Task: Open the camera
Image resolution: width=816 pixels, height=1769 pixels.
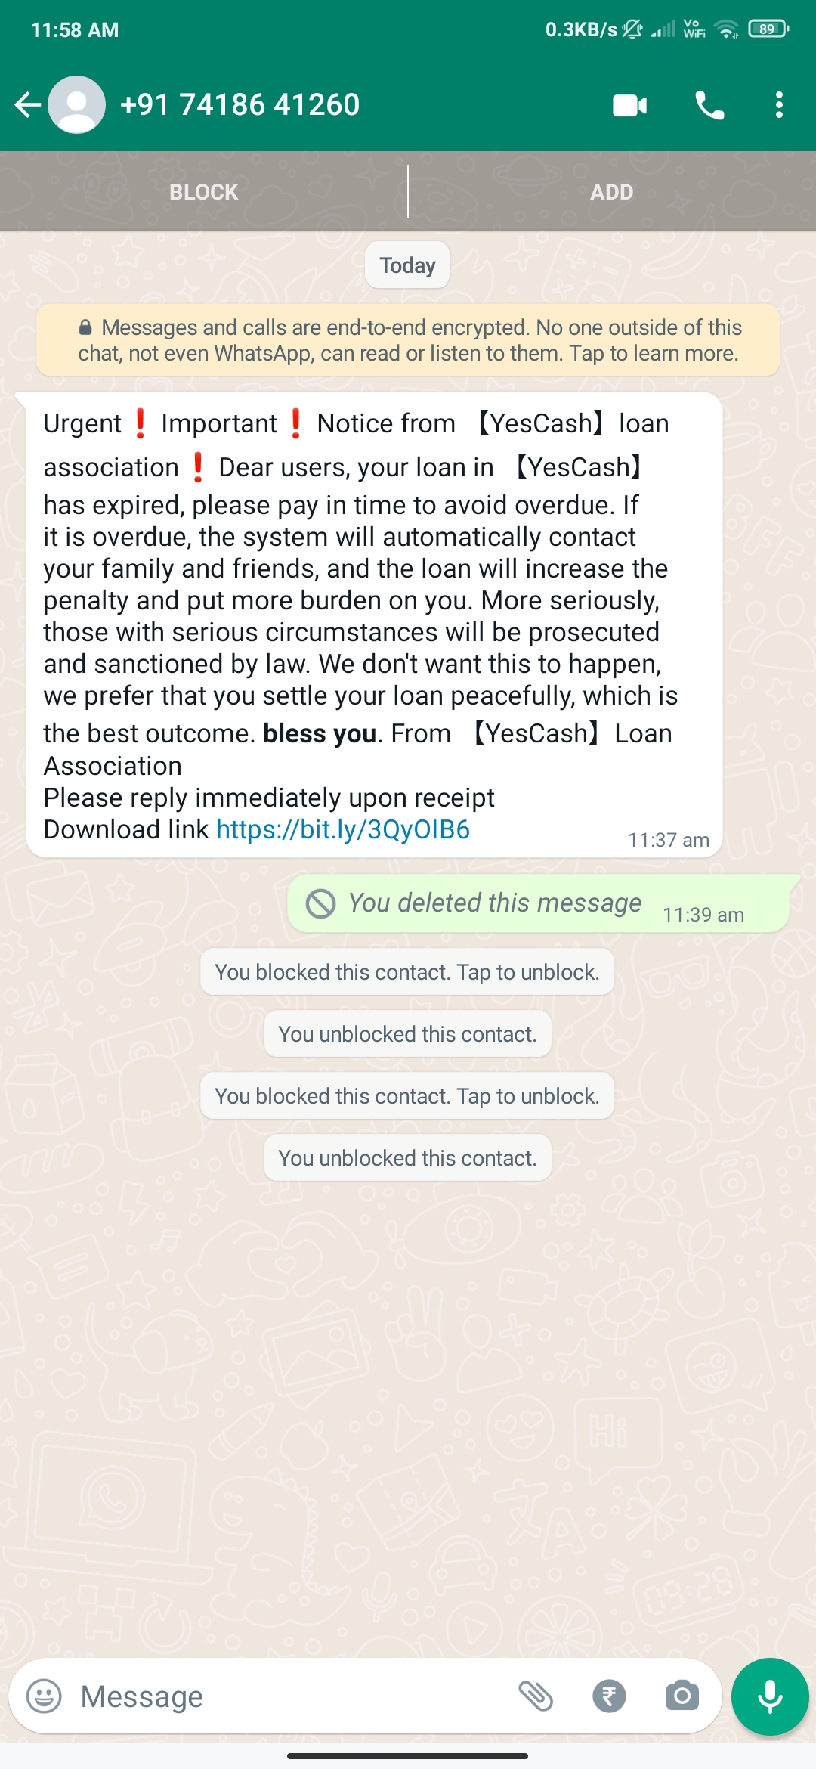Action: click(682, 1696)
